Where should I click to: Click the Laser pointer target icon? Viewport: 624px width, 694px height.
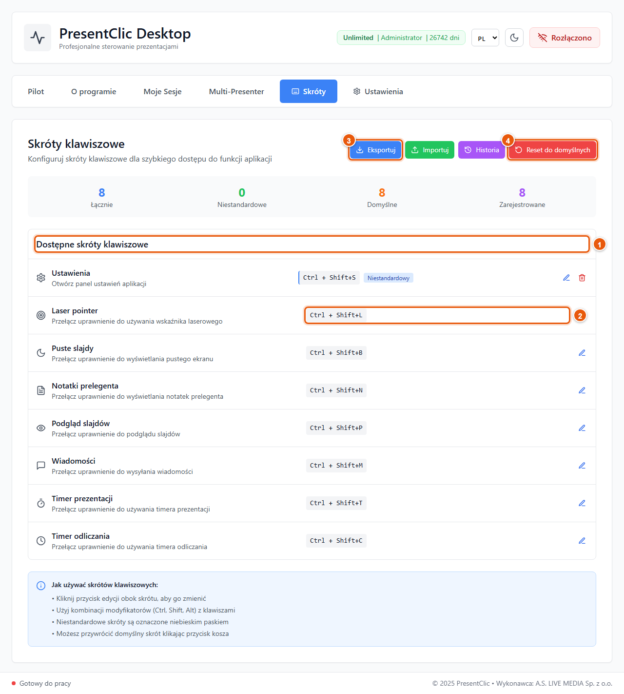41,315
